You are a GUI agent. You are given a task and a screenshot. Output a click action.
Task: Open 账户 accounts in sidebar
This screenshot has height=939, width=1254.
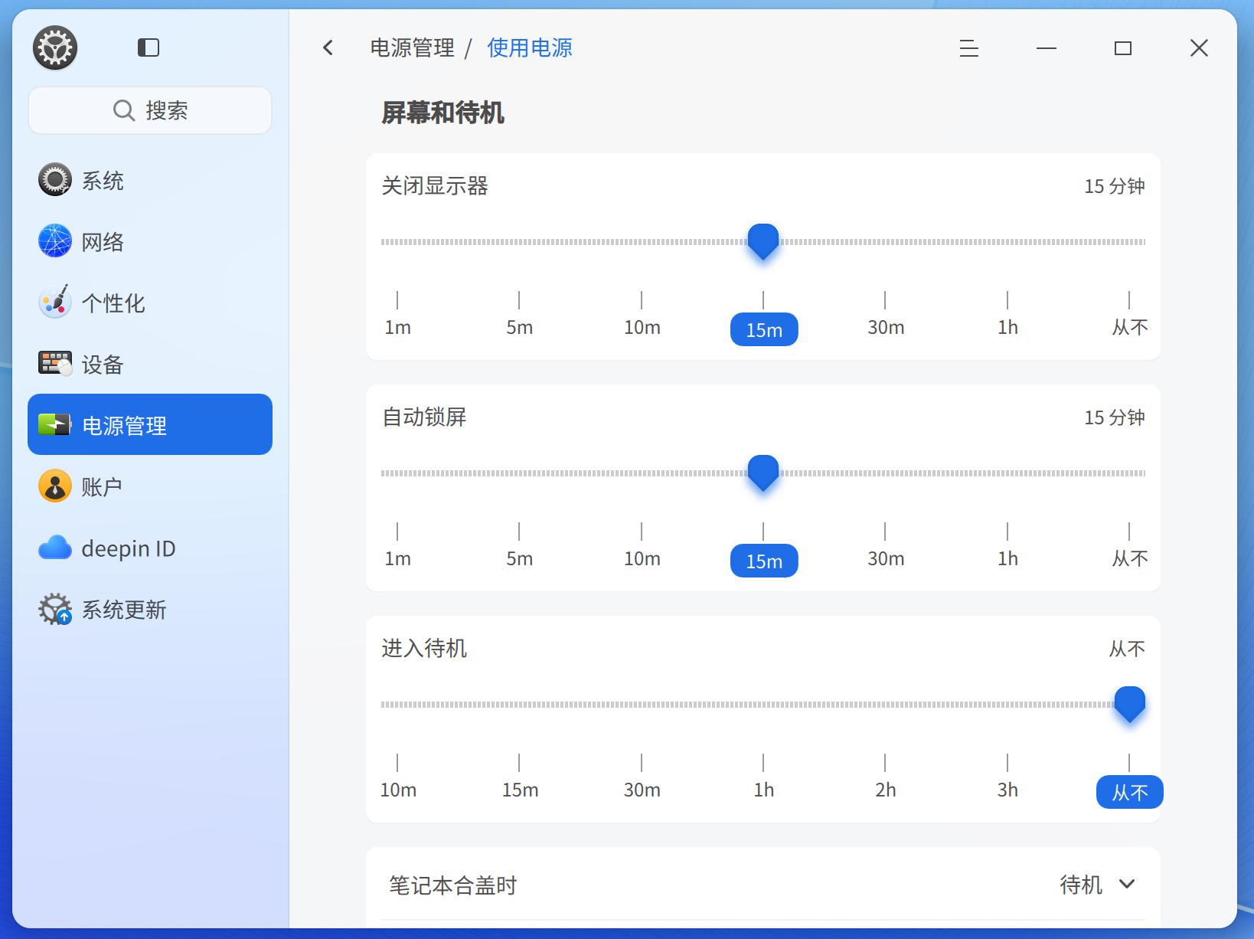coord(150,486)
